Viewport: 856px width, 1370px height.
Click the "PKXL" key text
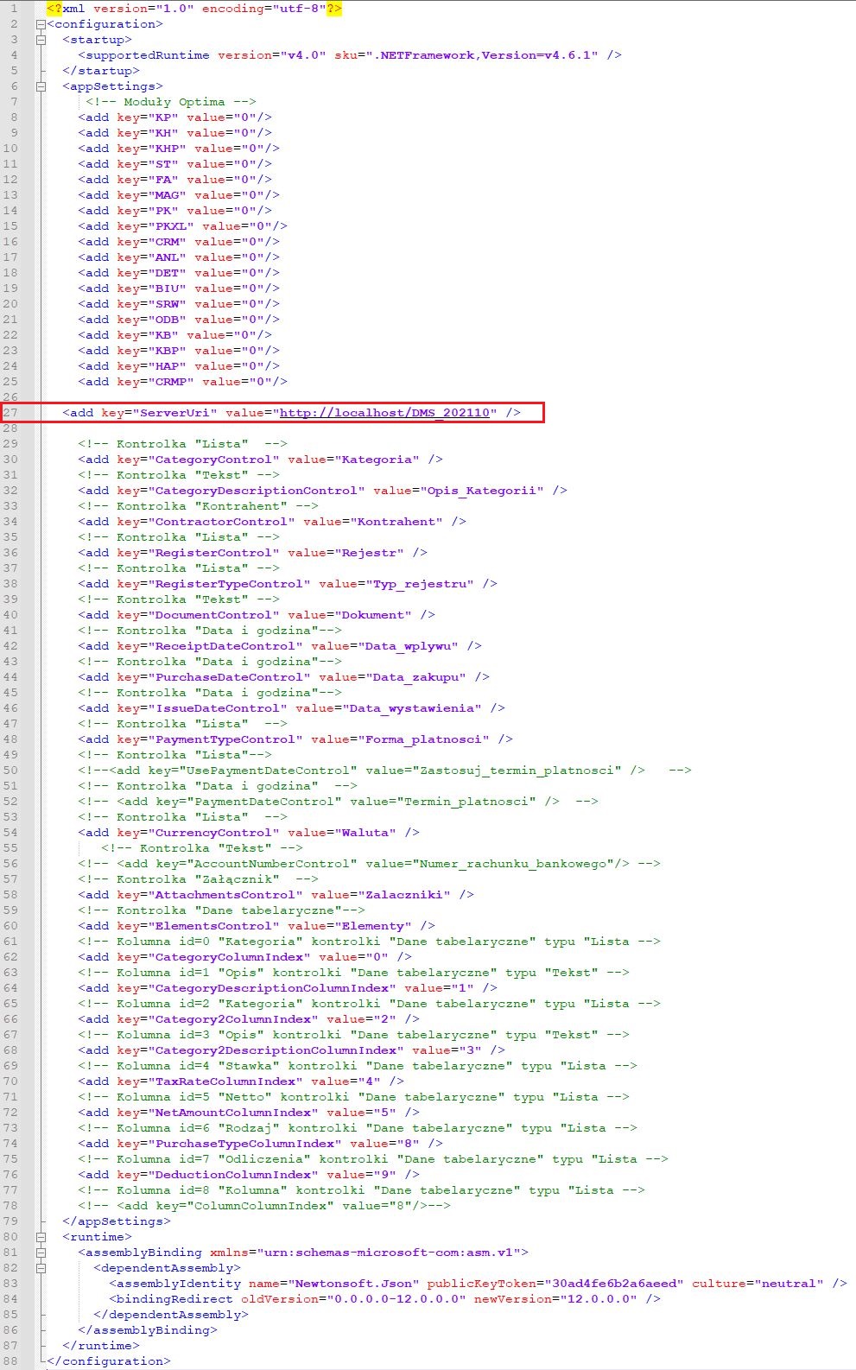(x=172, y=226)
